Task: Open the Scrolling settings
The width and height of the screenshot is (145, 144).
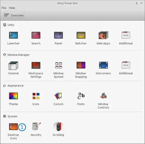Action: (x=59, y=127)
